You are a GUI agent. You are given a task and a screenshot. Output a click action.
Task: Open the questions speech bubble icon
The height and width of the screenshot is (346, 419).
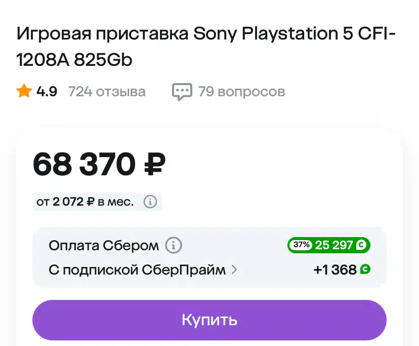coord(182,92)
